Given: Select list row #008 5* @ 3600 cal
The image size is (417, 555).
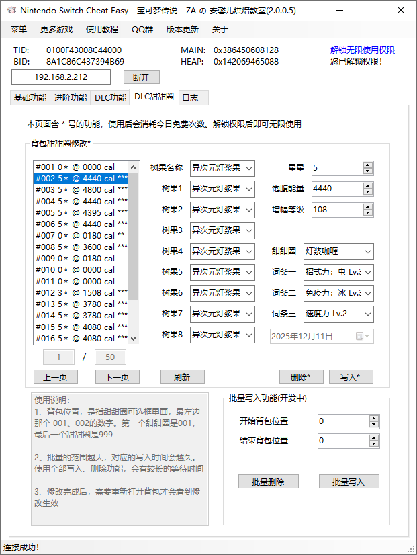Looking at the screenshot, I should tap(81, 247).
